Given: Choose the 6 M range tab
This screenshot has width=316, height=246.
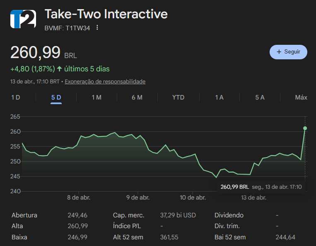Looking at the screenshot, I should click(x=137, y=97).
